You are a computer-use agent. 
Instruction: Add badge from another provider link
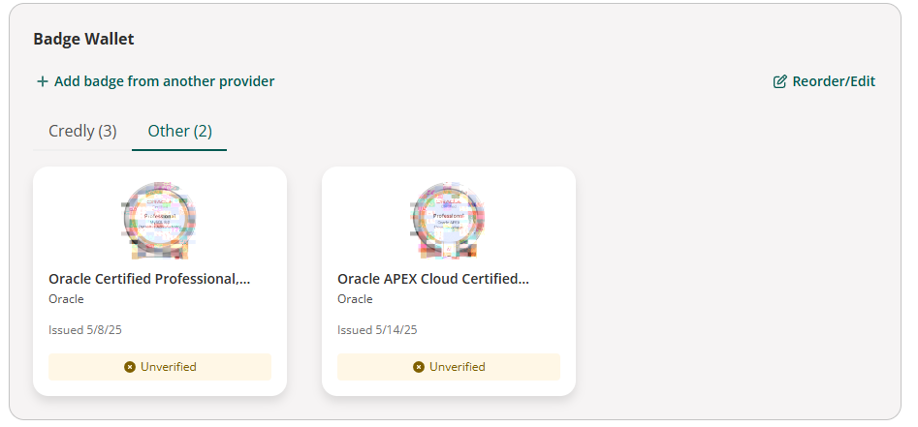coord(164,81)
